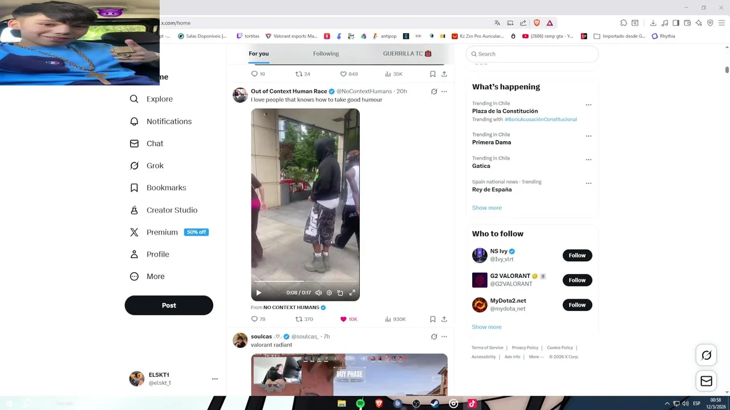
Task: Bookmark the top post with 35K views
Action: 433,74
